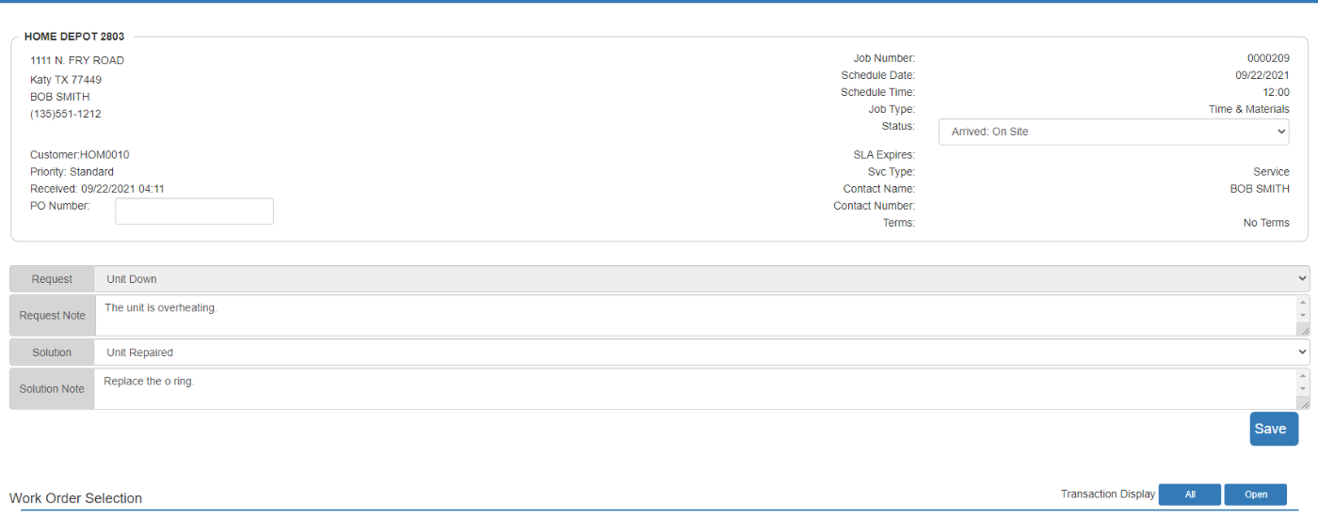Viewport: 1318px width, 517px height.
Task: Click the Solution Note label cell
Action: pyautogui.click(x=52, y=389)
